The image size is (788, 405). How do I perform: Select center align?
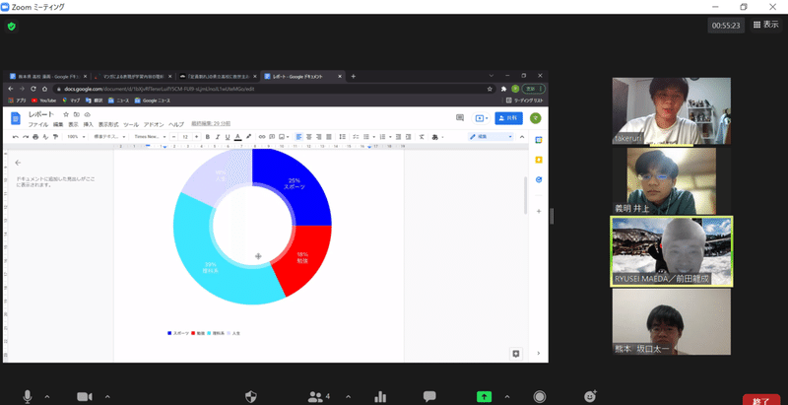[x=309, y=137]
